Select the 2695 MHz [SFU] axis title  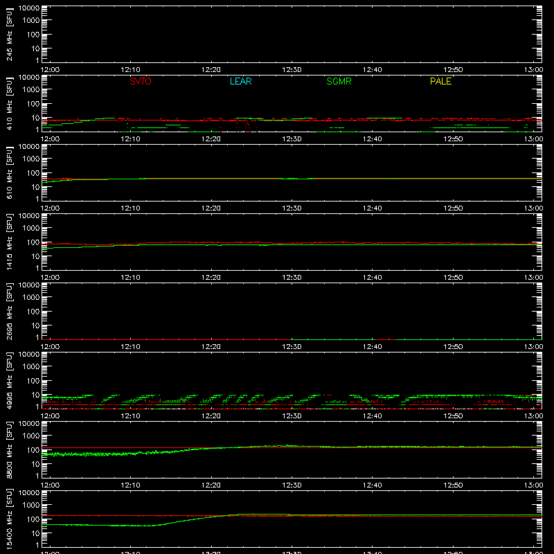10,311
